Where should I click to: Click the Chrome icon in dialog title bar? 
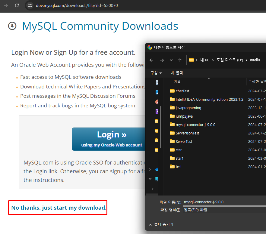coord(150,47)
